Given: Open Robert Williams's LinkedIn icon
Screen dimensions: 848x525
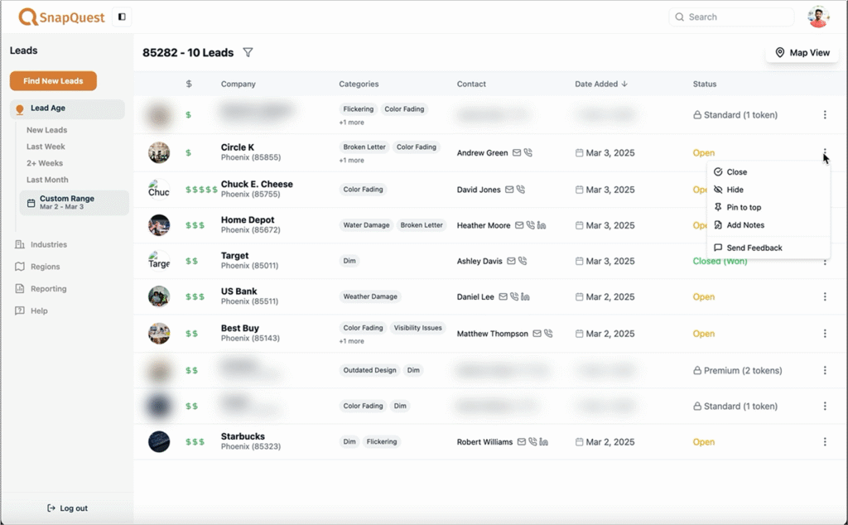Looking at the screenshot, I should click(x=543, y=441).
